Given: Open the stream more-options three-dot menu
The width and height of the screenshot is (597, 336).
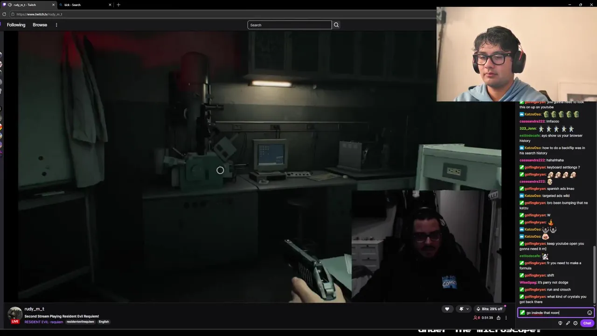Looking at the screenshot, I should pyautogui.click(x=506, y=318).
